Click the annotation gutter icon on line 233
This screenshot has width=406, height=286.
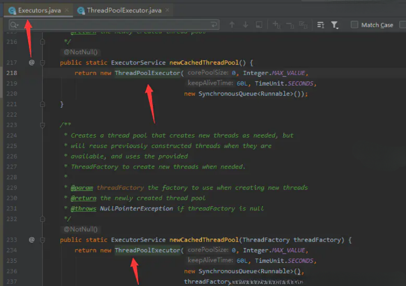[x=32, y=240]
